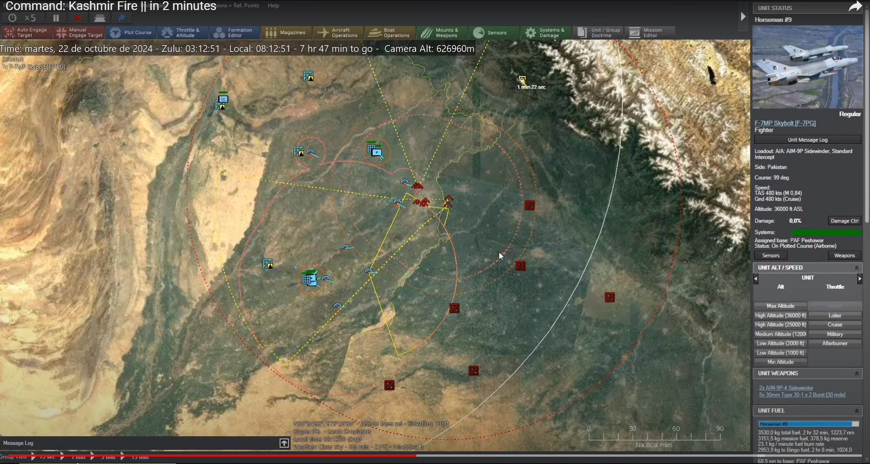The height and width of the screenshot is (464, 870).
Task: Set altitude to Min Altitude
Action: (780, 362)
